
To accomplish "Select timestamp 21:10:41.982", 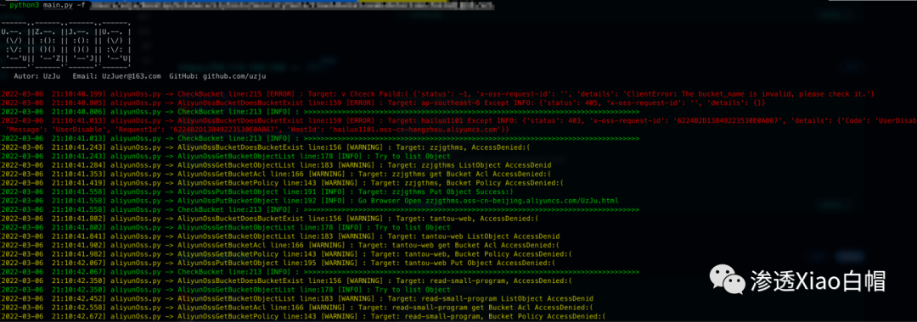I will (x=78, y=253).
